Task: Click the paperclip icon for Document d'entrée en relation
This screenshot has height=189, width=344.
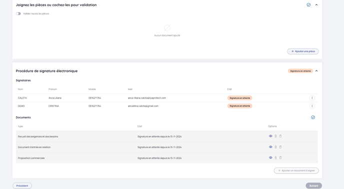Action: (x=276, y=147)
